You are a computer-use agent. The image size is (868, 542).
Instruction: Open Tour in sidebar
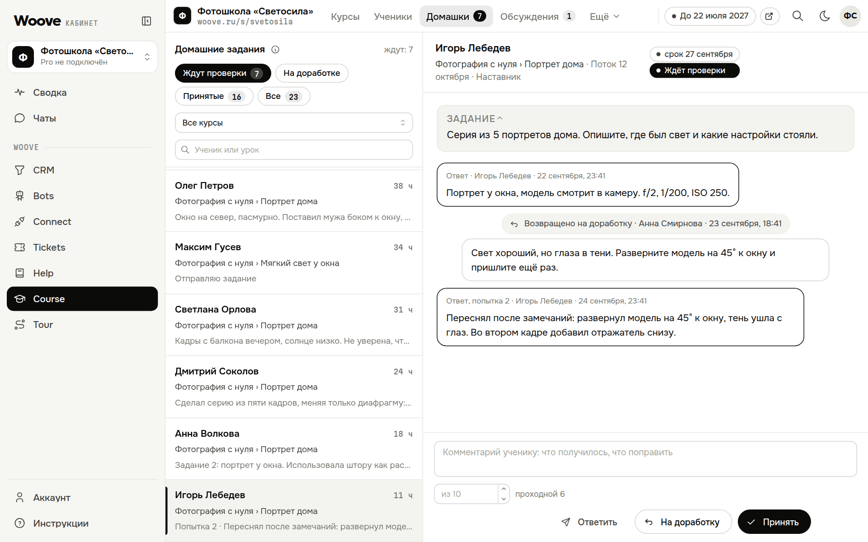pos(82,325)
